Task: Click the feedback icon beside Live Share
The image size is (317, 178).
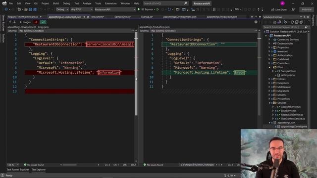Action: click(x=293, y=9)
